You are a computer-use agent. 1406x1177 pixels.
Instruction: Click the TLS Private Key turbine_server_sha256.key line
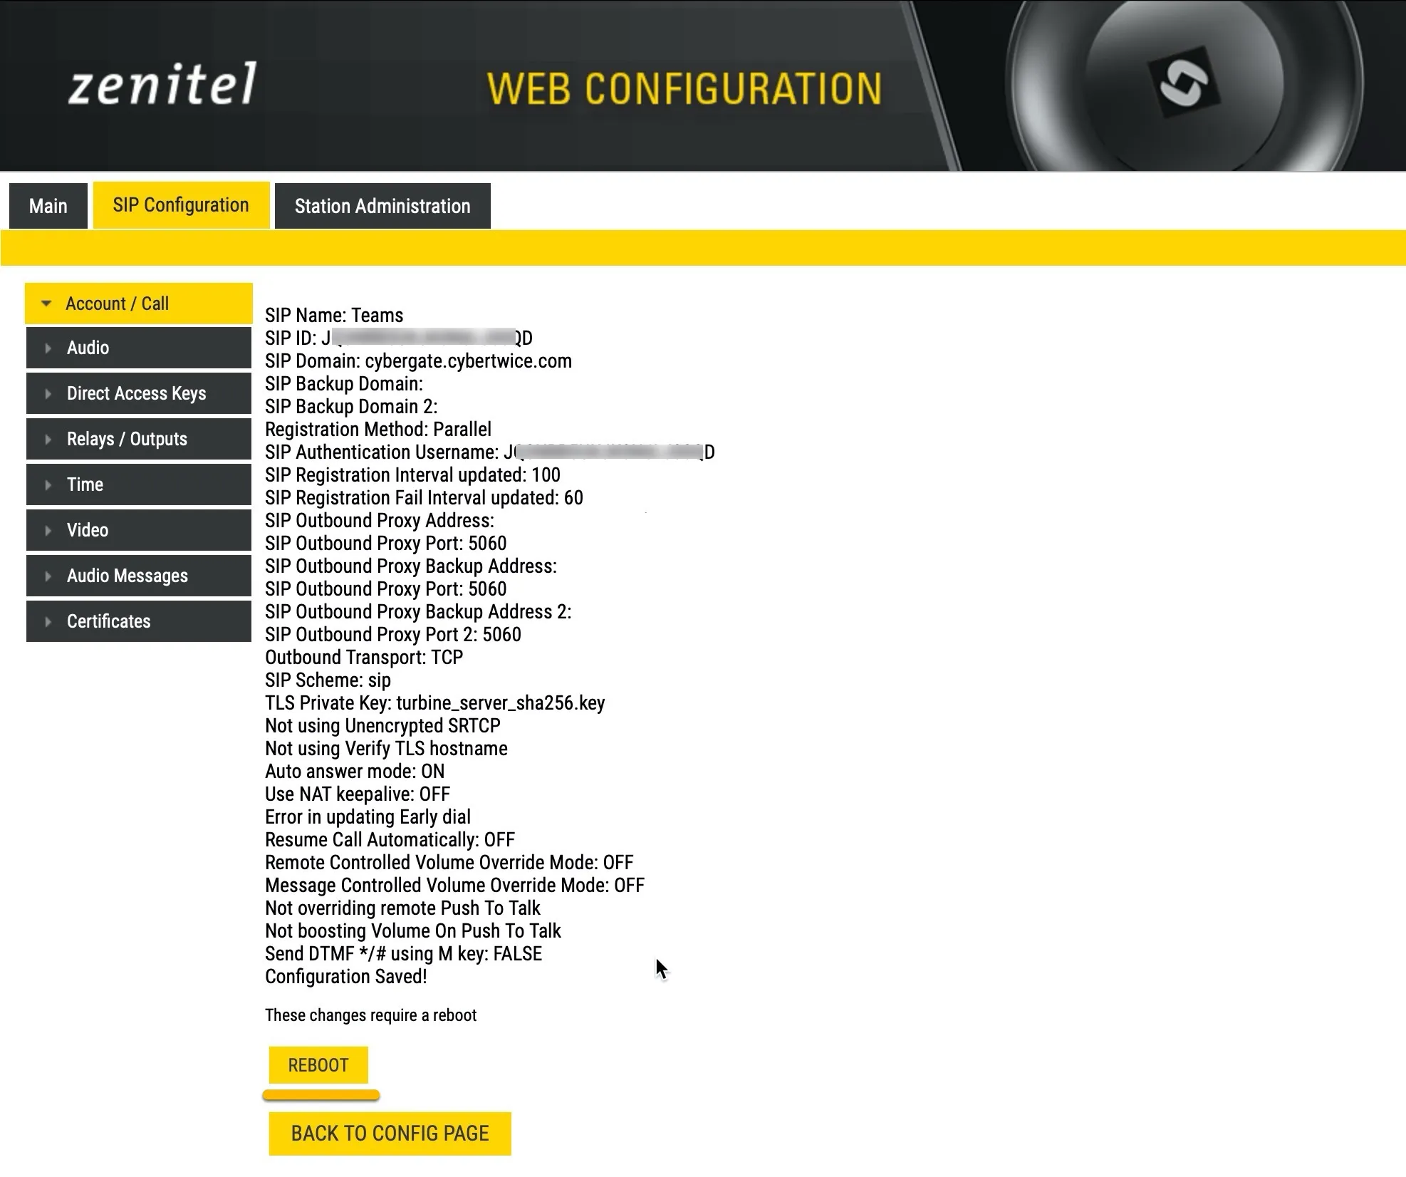coord(434,703)
